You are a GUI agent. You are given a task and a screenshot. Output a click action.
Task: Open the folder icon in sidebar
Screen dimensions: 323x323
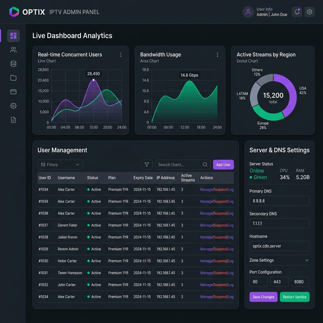(x=13, y=78)
